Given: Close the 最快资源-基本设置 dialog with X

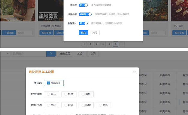Looking at the screenshot, I should coord(135,72).
